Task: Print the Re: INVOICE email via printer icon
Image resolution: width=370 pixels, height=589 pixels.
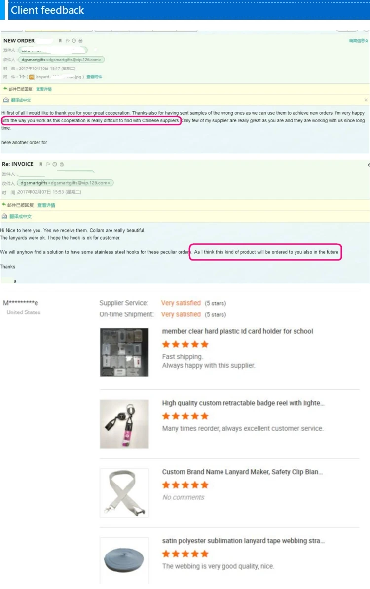Action: pyautogui.click(x=62, y=164)
